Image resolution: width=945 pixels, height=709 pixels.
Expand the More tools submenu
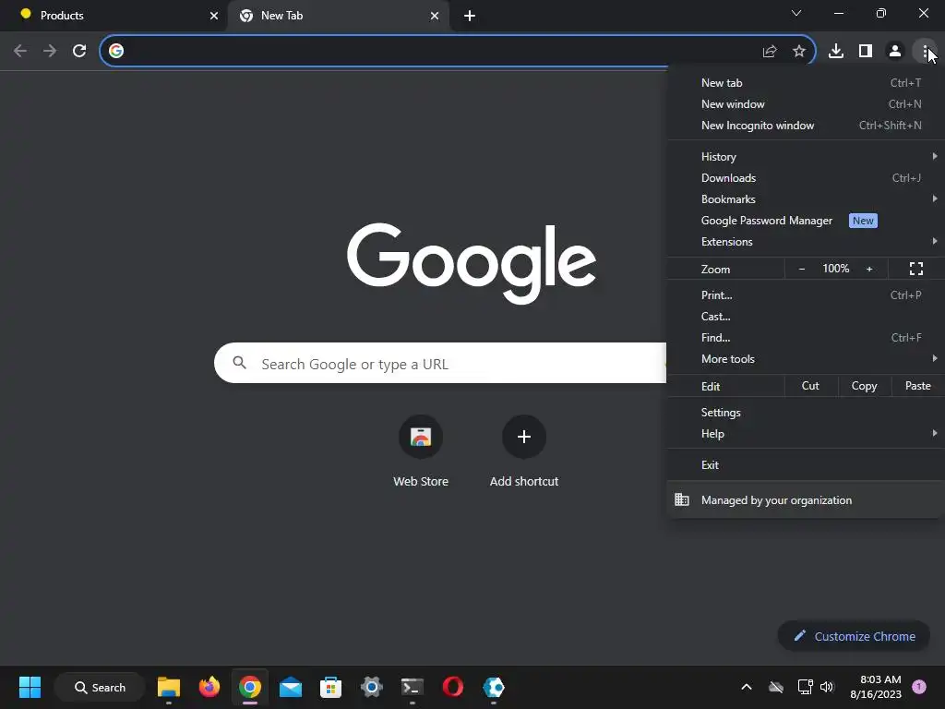click(x=806, y=359)
